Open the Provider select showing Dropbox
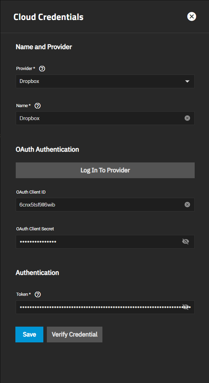This screenshot has width=209, height=383. point(105,81)
